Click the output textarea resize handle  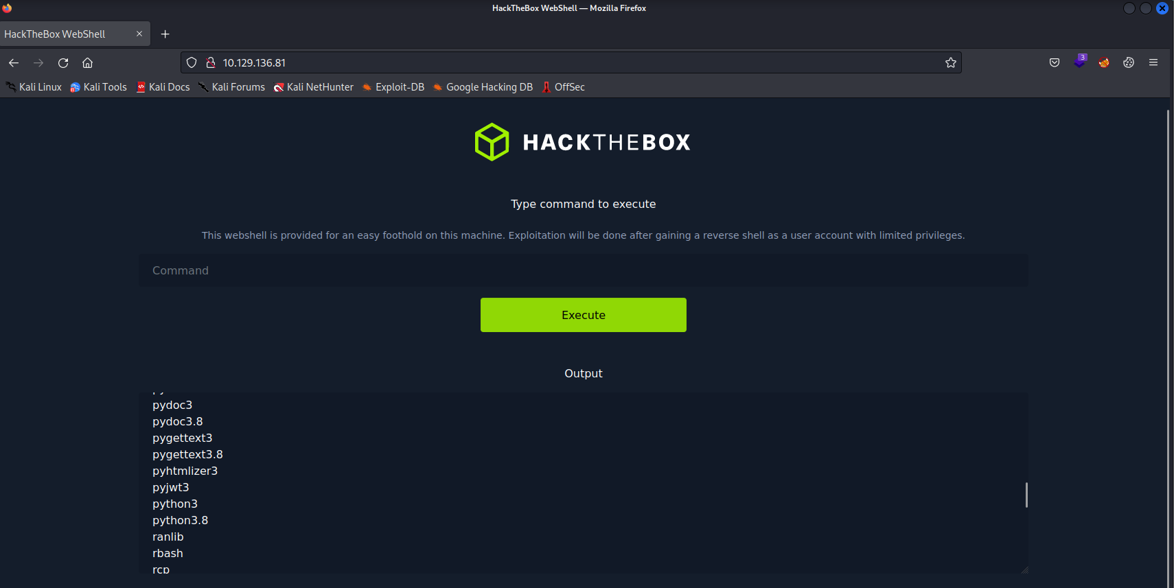[x=1024, y=569]
